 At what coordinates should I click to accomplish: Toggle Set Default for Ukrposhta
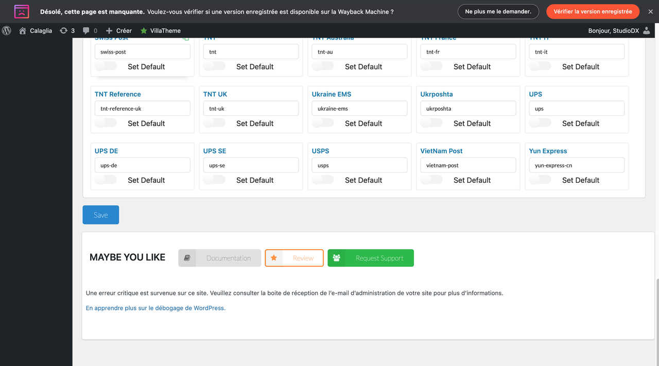pyautogui.click(x=431, y=123)
